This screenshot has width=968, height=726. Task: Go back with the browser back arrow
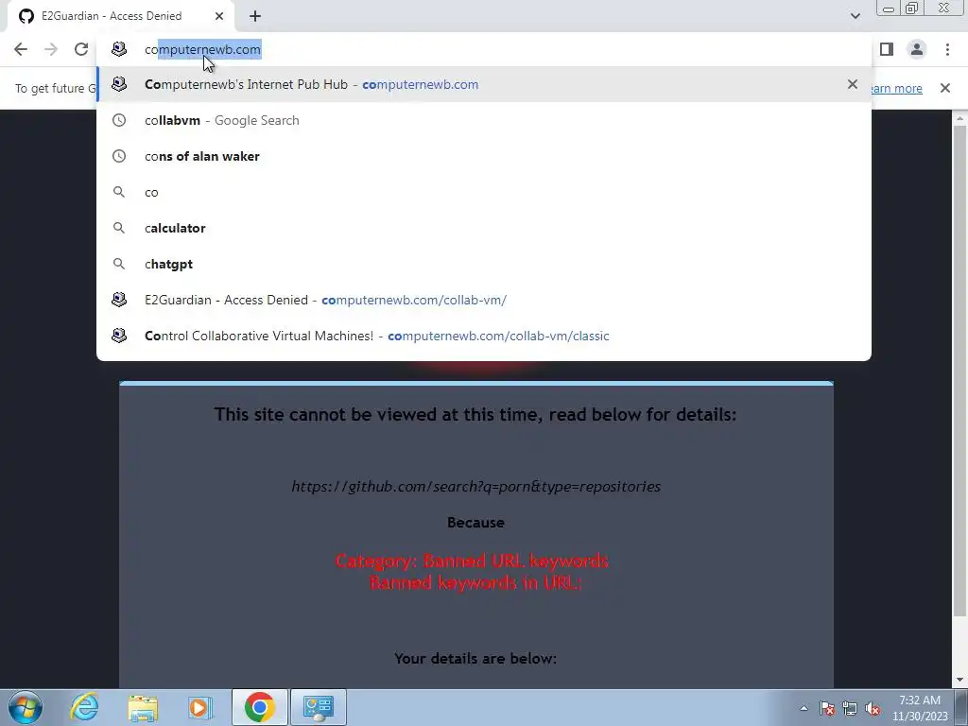(21, 49)
